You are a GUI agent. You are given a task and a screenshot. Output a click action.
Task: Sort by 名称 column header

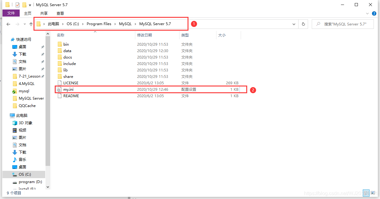click(x=61, y=35)
